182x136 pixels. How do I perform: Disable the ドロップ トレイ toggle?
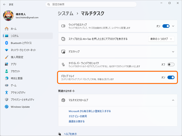[x=171, y=77]
